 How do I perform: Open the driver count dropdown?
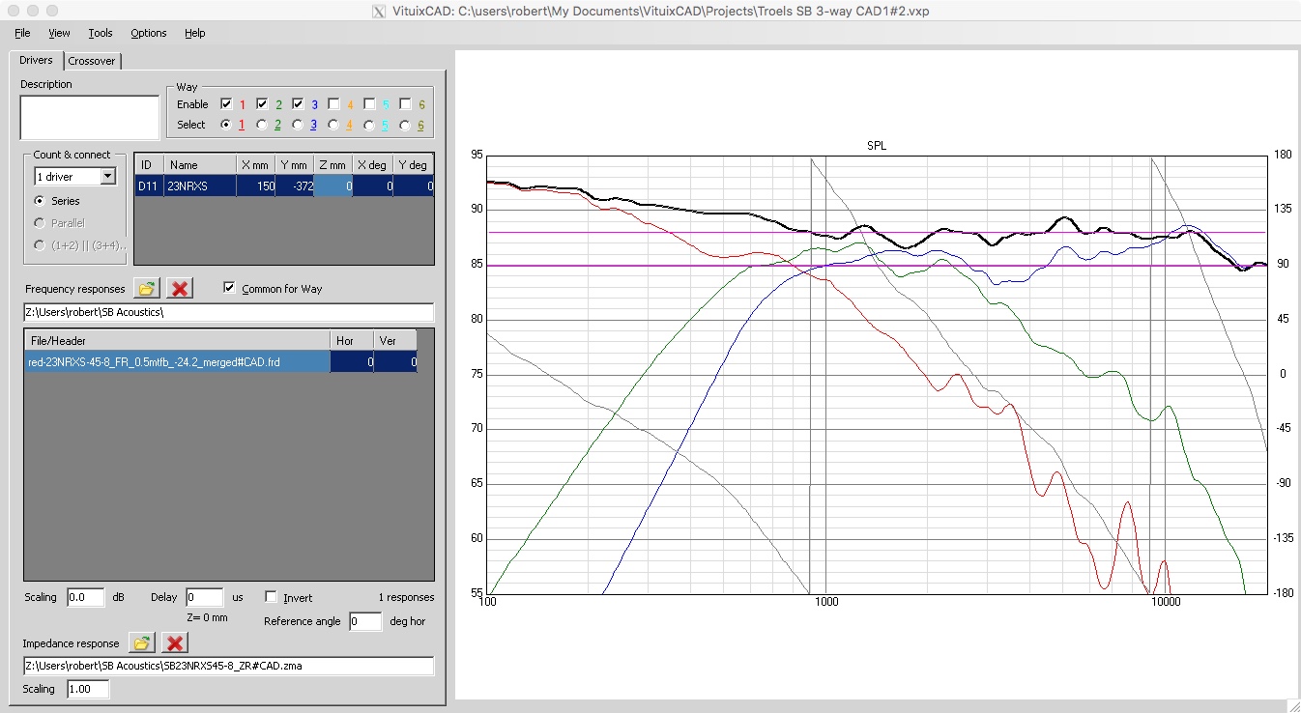coord(107,177)
